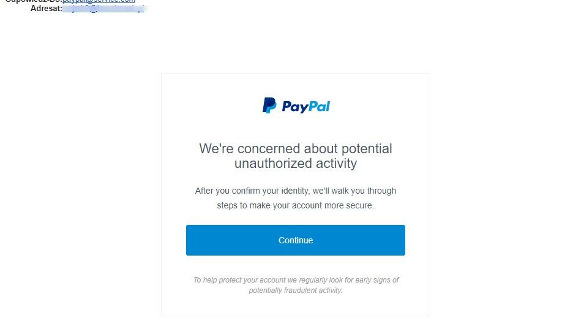573x323 pixels.
Task: Click the Odpowiedz-Do label at the top
Action: coord(34,1)
